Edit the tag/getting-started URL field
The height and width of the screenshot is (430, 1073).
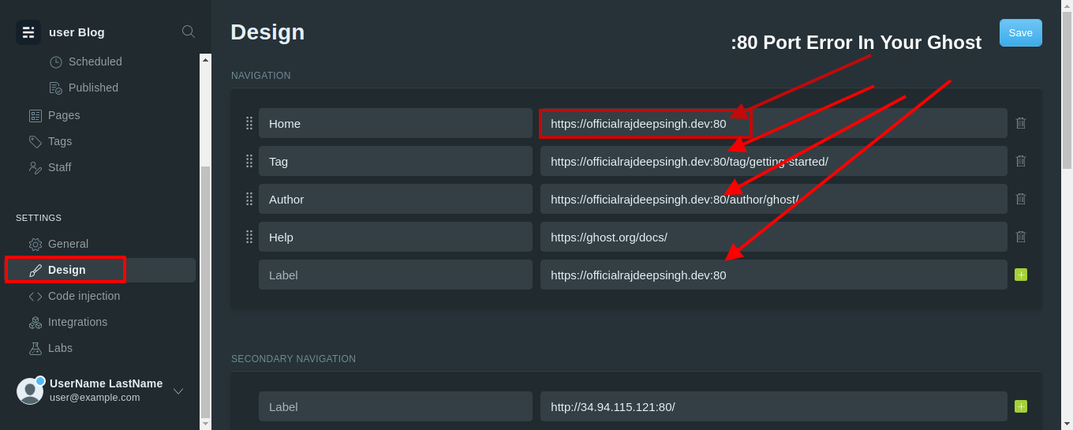tap(774, 161)
